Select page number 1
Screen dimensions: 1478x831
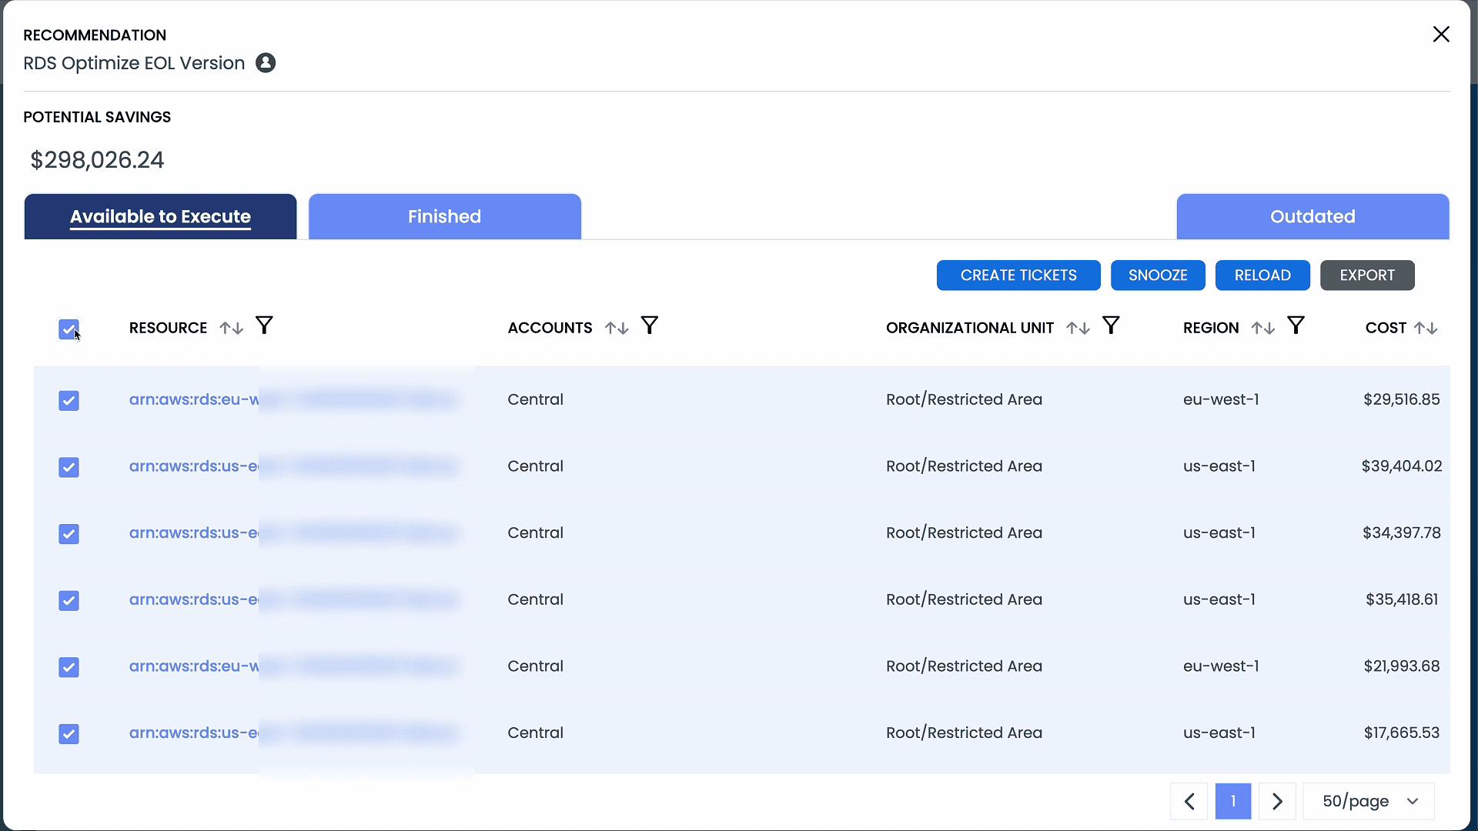pyautogui.click(x=1232, y=801)
